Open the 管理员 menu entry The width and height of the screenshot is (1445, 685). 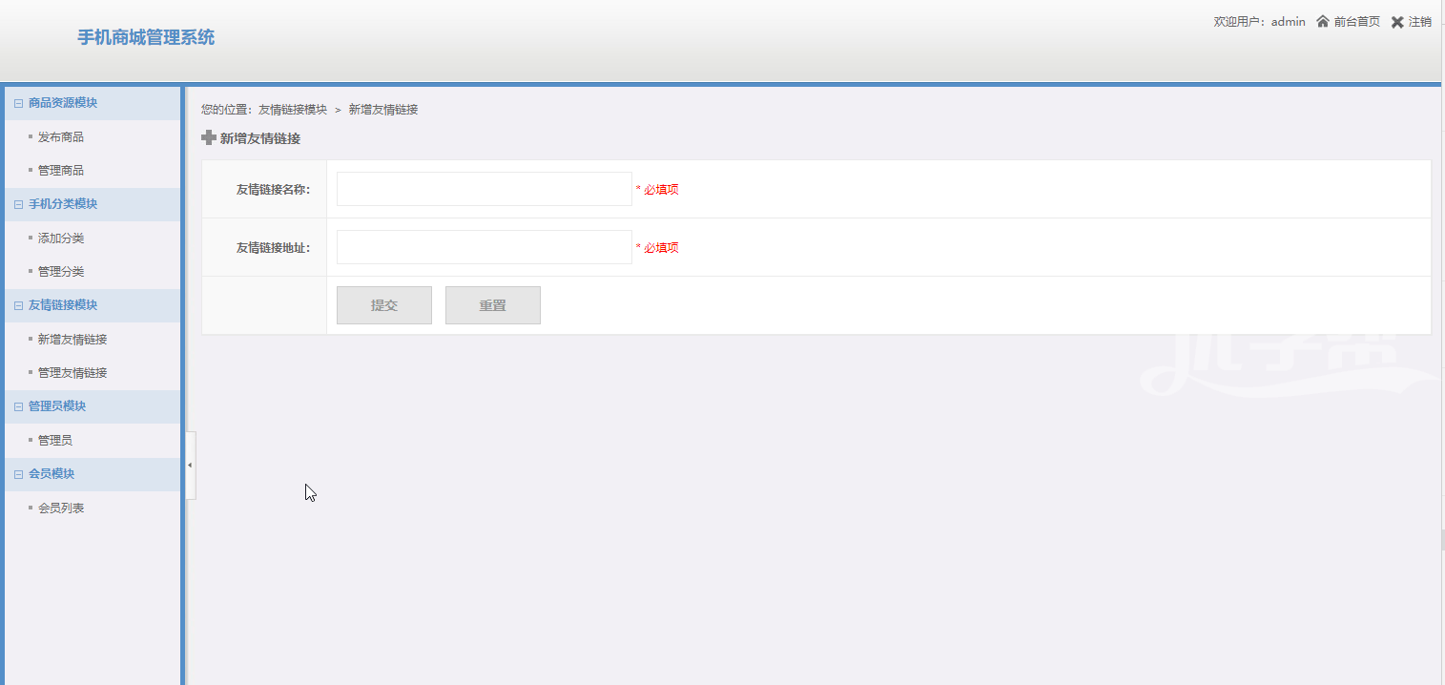pos(55,441)
